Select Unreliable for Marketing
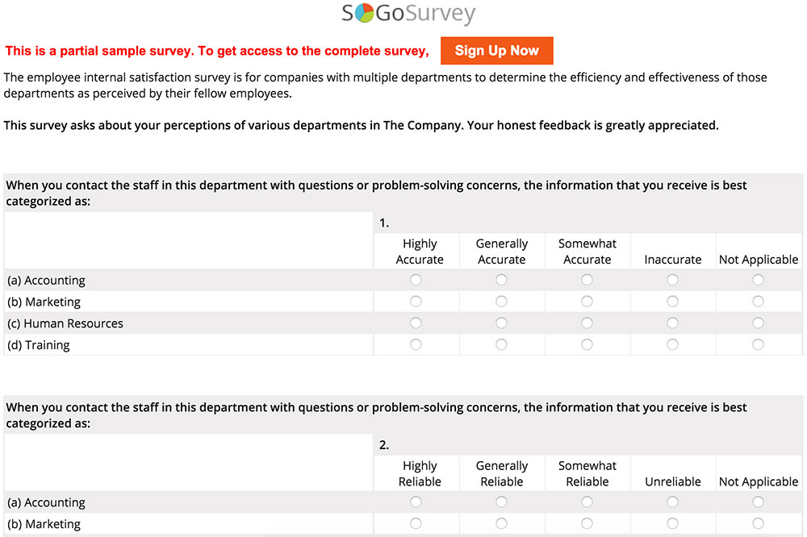 click(x=672, y=523)
